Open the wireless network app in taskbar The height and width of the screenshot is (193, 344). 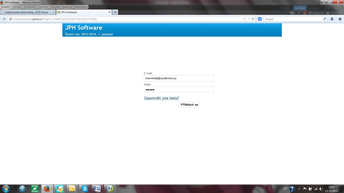[x=22, y=189]
